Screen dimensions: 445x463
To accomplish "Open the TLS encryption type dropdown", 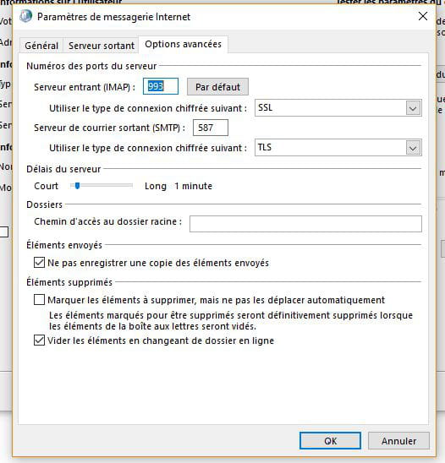I will coord(338,148).
